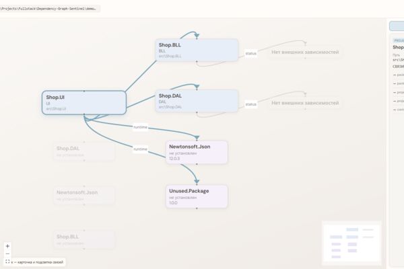Click the 'Нет внешних зависимостей' node beside Shop.DAL

(x=305, y=103)
